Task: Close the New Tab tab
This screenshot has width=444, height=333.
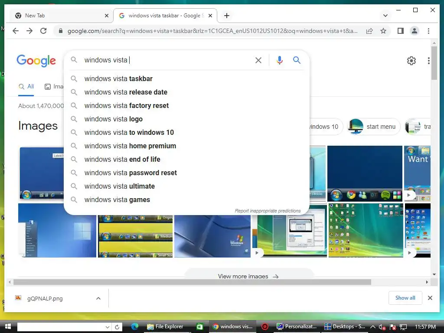Action: click(107, 16)
